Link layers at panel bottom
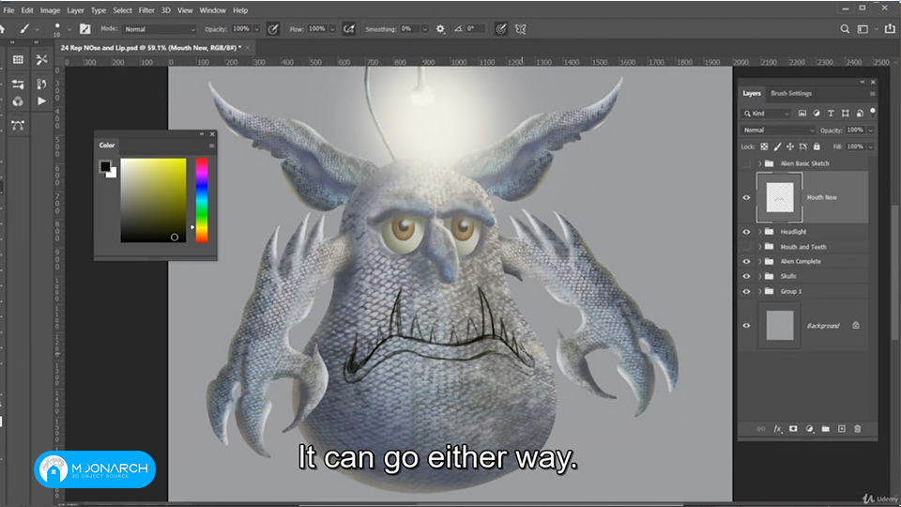901x507 pixels. coord(761,429)
